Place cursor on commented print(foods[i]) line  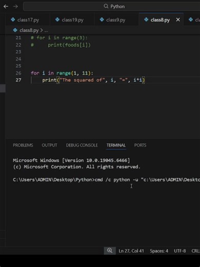[69, 45]
